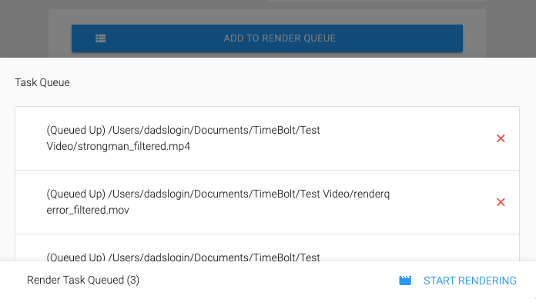Click the Render Task Queued (3) label
Screen dimensions: 536x299
tap(83, 280)
